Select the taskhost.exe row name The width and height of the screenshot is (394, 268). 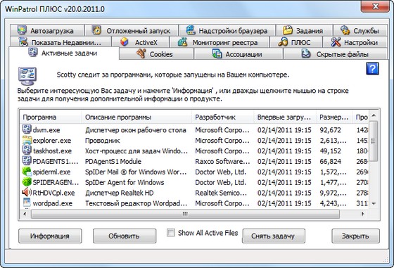(x=52, y=151)
